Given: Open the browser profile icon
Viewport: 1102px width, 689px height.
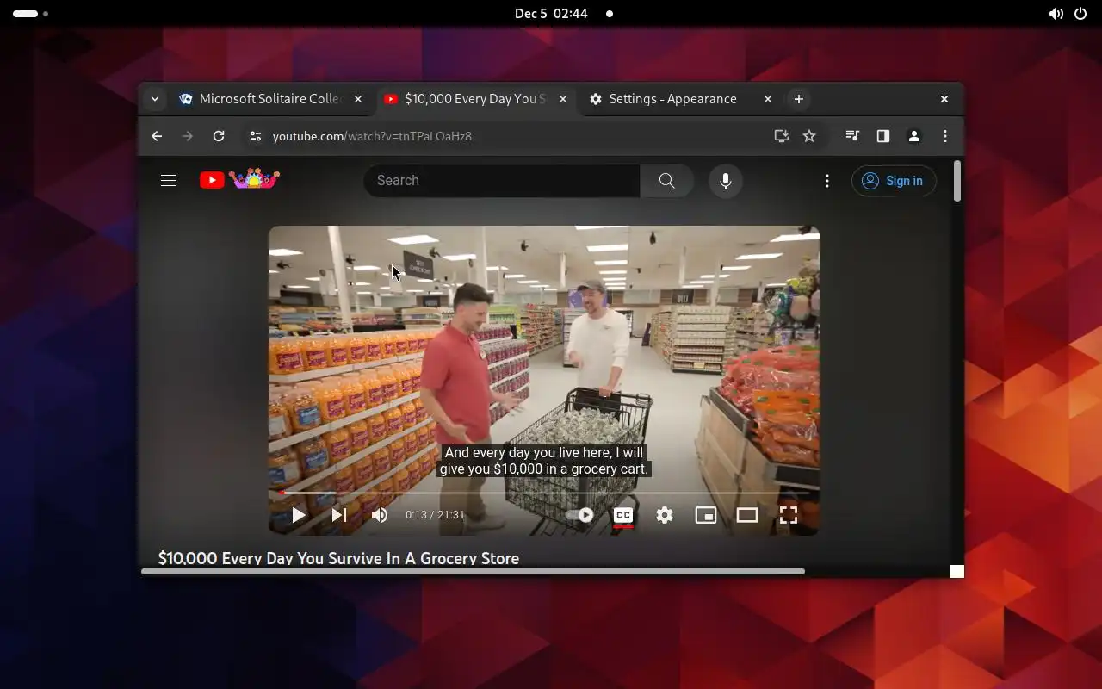Looking at the screenshot, I should click(914, 136).
